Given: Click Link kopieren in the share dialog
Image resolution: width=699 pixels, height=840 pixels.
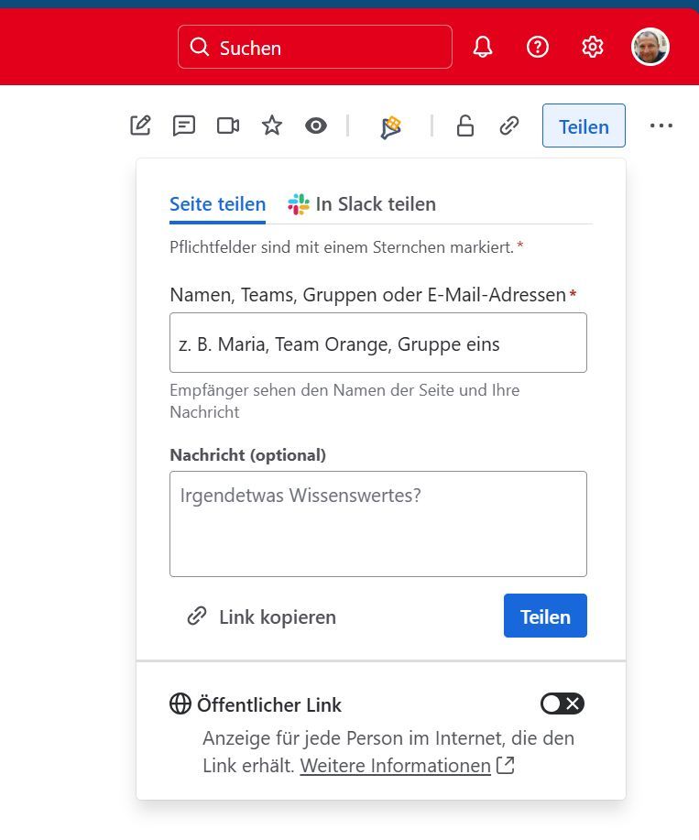Looking at the screenshot, I should tap(263, 616).
